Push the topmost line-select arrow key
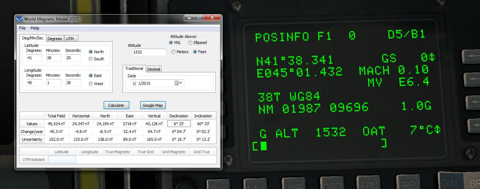Screen dimensions: 480x189 [471, 57]
